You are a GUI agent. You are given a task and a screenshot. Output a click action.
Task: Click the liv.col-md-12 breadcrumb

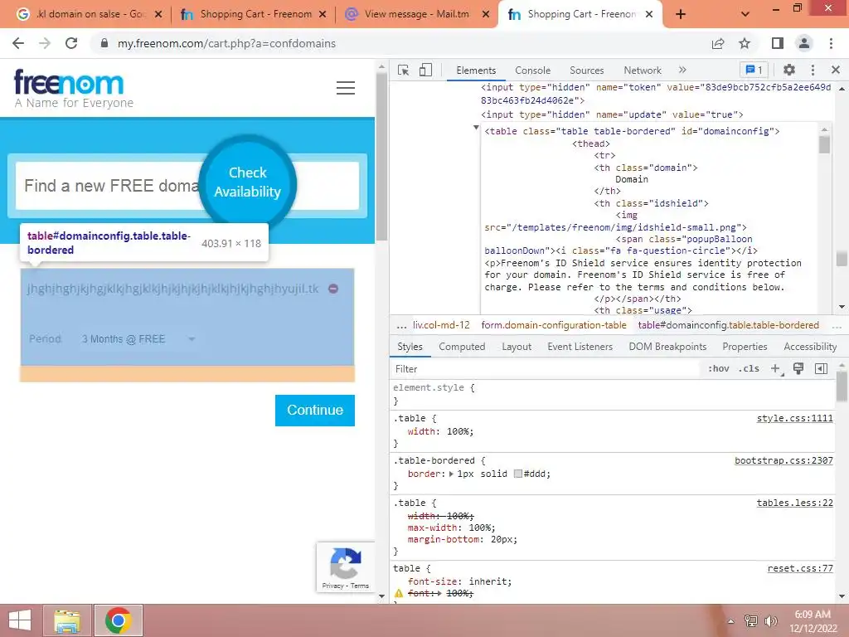441,325
